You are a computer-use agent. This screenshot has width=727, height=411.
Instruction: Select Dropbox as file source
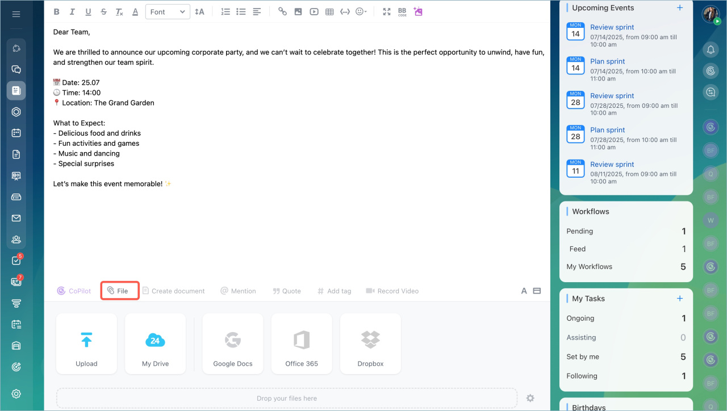click(370, 343)
